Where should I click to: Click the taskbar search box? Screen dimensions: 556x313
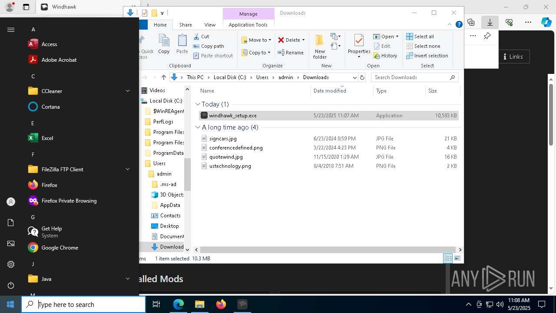click(83, 304)
